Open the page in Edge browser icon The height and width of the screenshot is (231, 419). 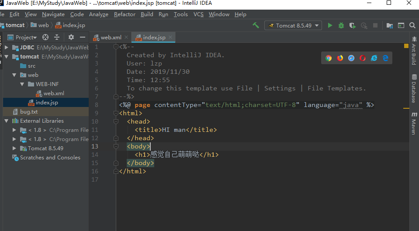pyautogui.click(x=385, y=58)
